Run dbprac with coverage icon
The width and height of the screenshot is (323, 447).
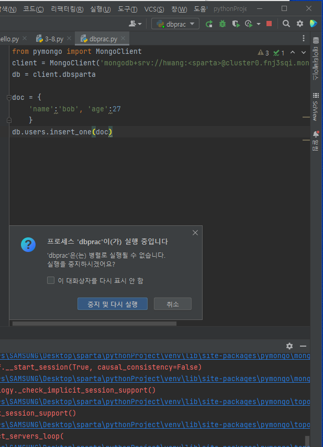(x=236, y=24)
